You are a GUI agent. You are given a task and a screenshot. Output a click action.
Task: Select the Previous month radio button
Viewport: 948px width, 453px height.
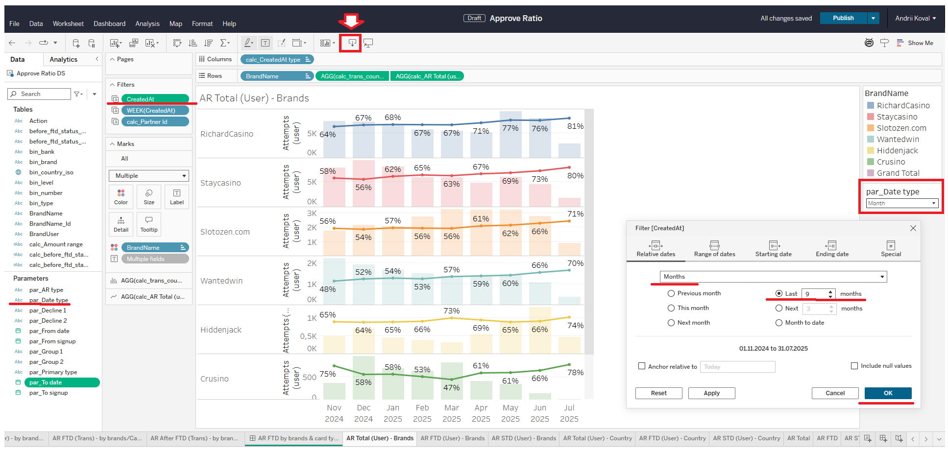pos(671,293)
